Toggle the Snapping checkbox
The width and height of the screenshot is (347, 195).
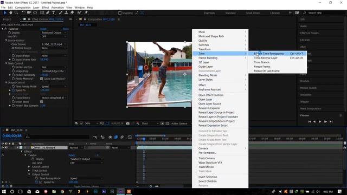coord(120,13)
